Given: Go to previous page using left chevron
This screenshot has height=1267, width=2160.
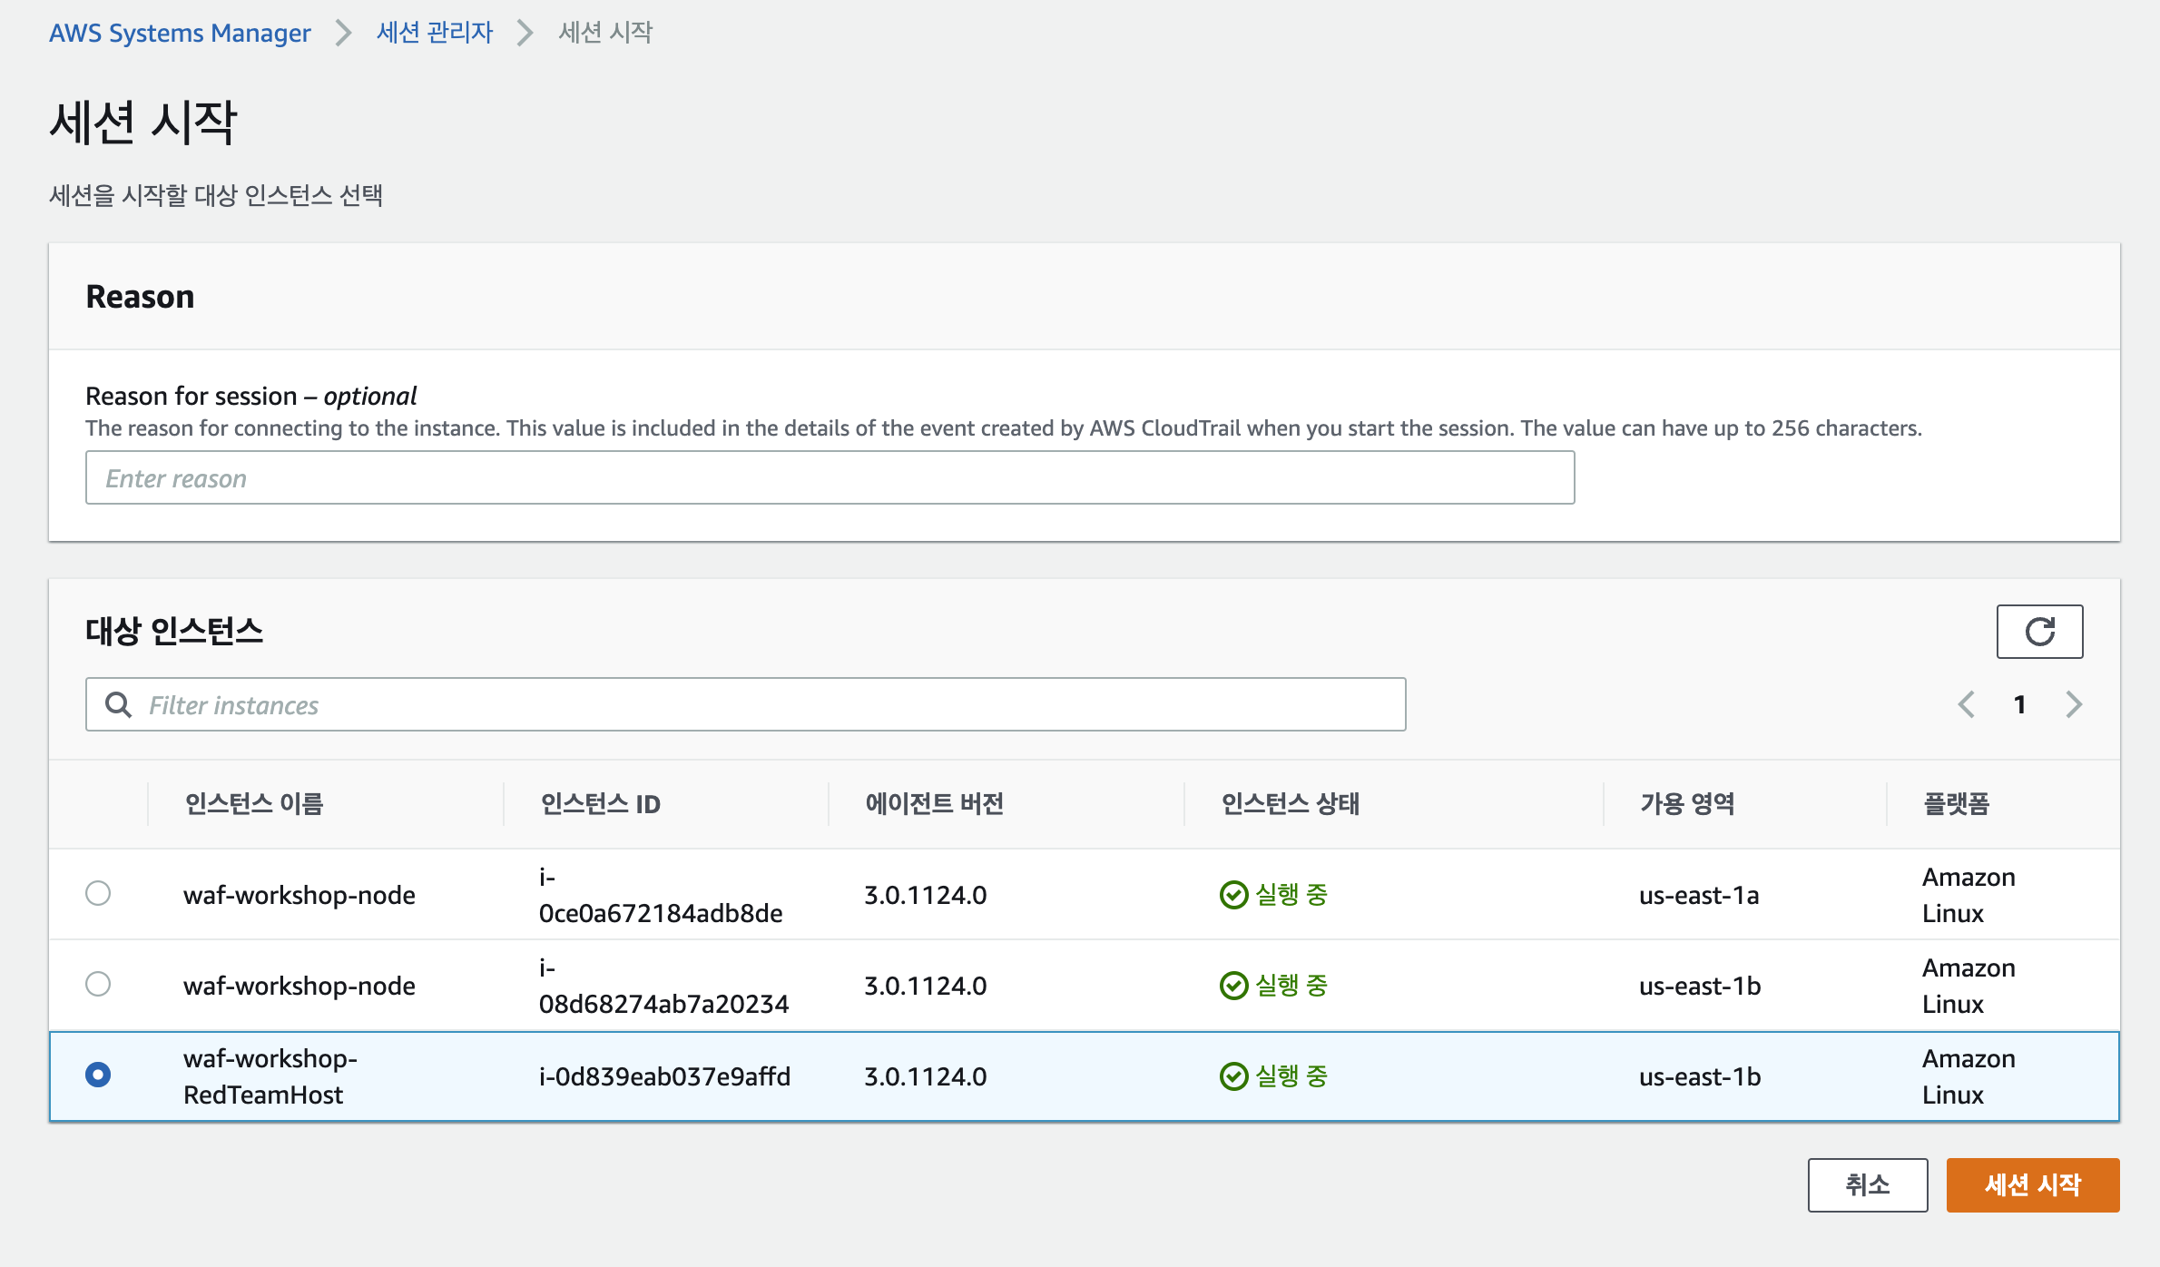Looking at the screenshot, I should coord(1966,704).
